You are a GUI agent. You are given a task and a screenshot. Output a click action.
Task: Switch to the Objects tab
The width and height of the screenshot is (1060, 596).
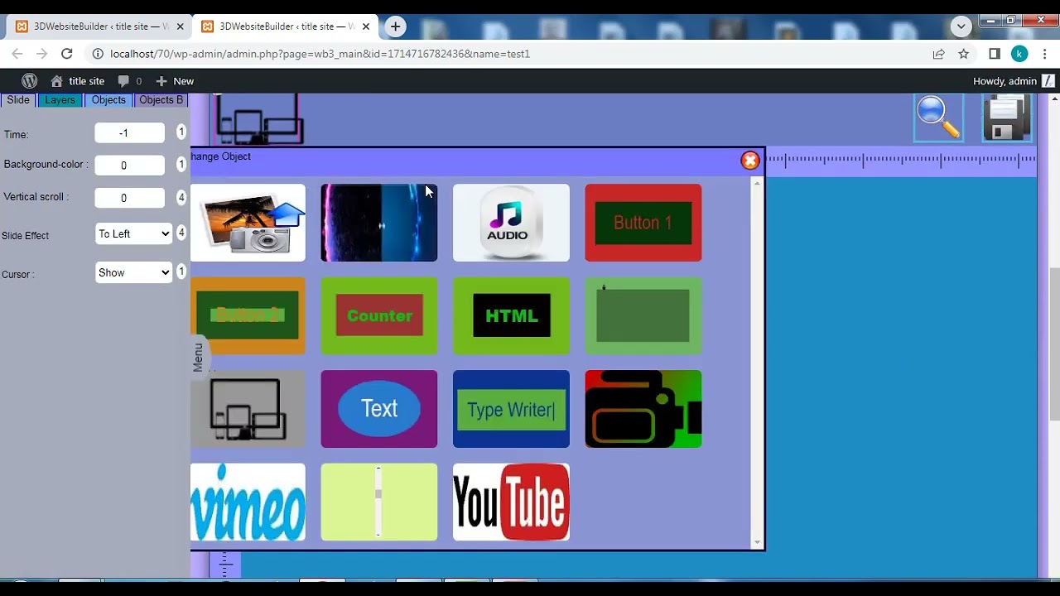tap(108, 100)
